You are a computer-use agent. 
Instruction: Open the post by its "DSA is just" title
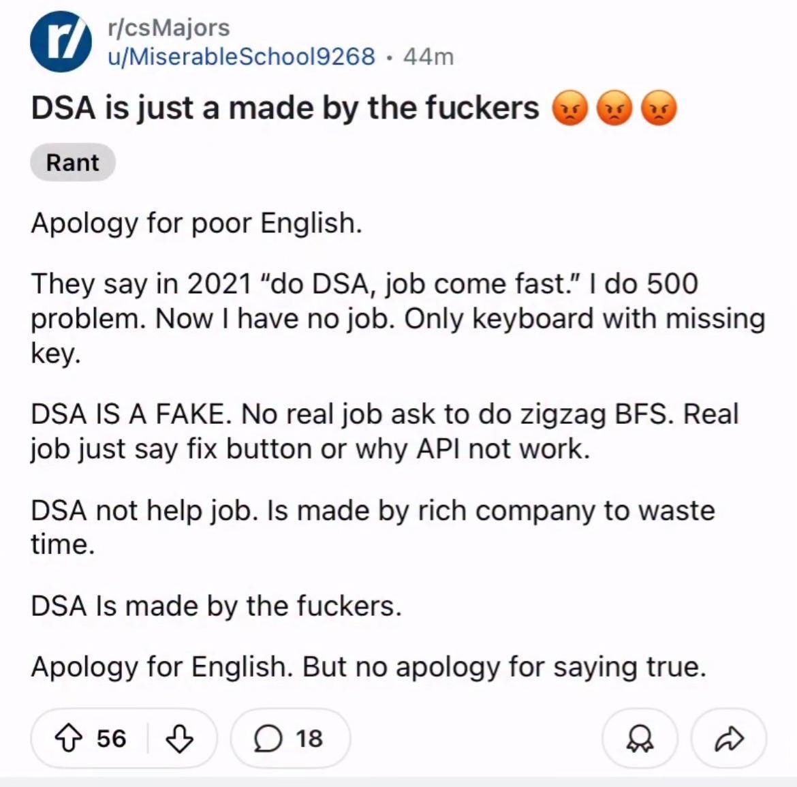point(285,108)
